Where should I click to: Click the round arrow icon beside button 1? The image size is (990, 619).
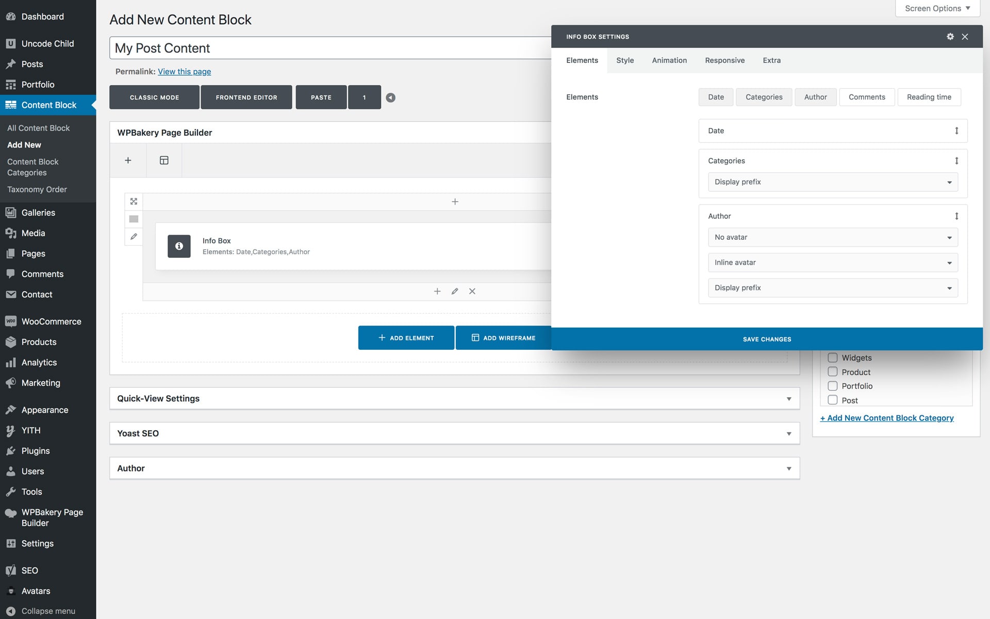[x=390, y=97]
